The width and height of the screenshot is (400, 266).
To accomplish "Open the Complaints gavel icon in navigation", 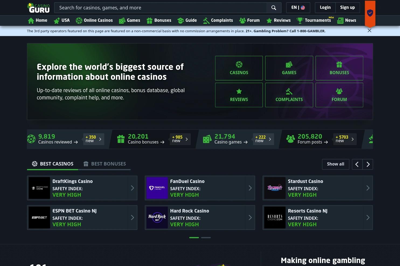I will point(206,20).
